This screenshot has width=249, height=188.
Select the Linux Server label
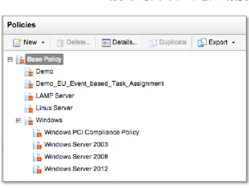pos(54,108)
